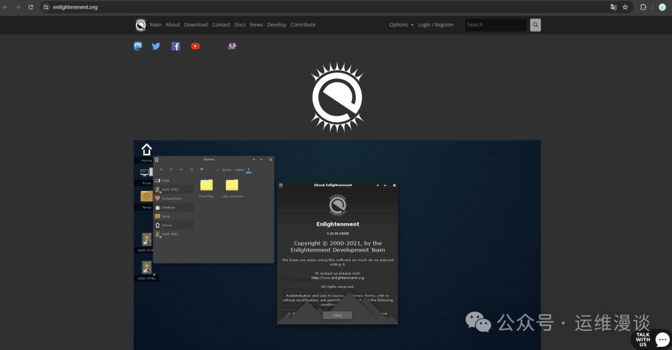Open the Main menu item
Viewport: 672px width, 350px height.
point(156,25)
